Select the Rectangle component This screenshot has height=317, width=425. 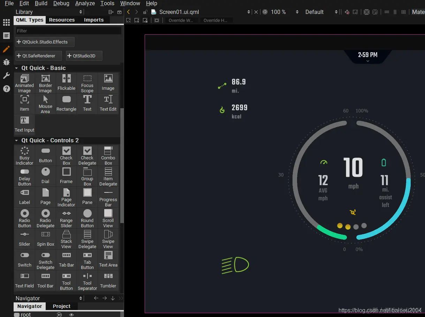point(66,104)
